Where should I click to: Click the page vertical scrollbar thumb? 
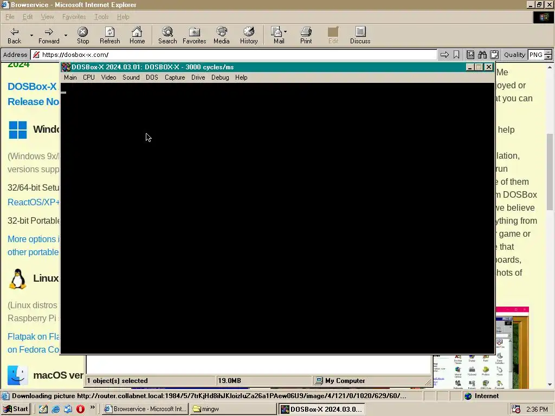(x=550, y=172)
